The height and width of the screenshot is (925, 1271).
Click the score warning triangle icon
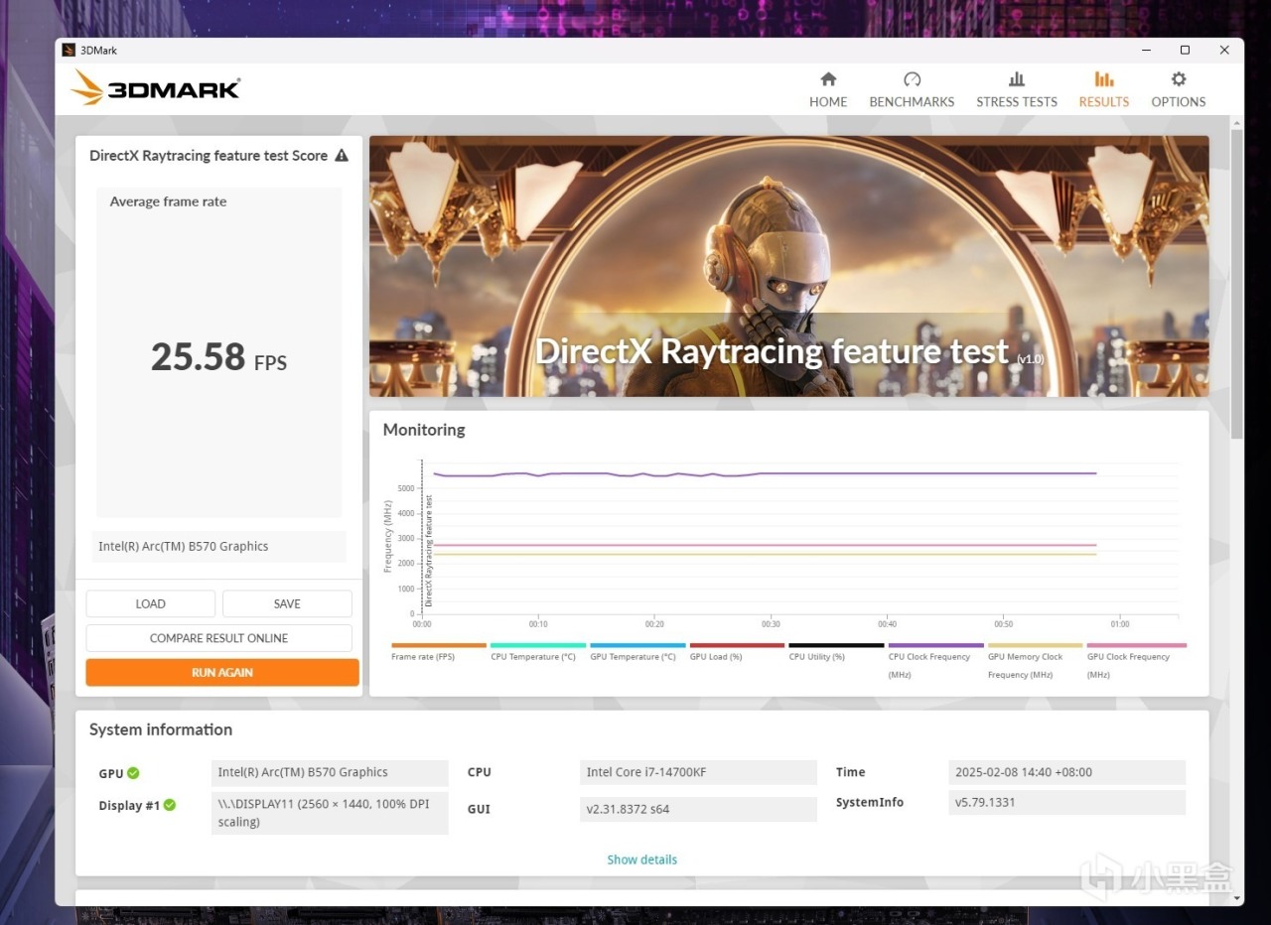[x=342, y=156]
